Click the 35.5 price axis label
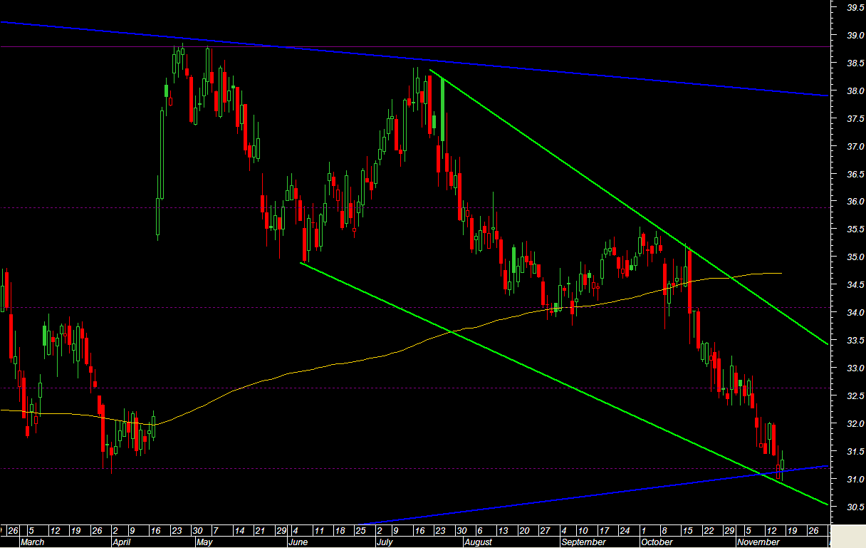 point(855,229)
